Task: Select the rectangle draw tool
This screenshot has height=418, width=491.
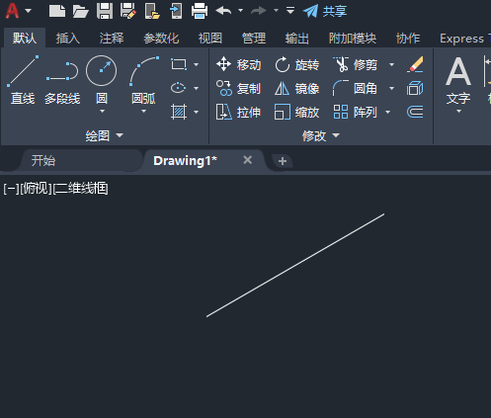Action: click(179, 64)
